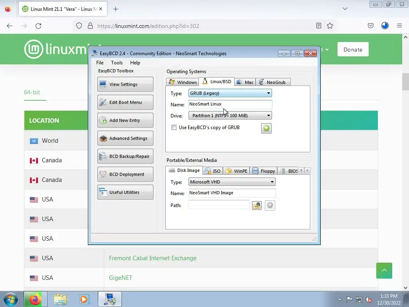
Task: Click the muted volume tray icon
Action: point(369,299)
